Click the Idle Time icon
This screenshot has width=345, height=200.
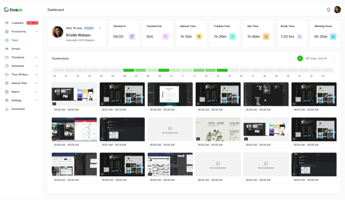(266, 36)
